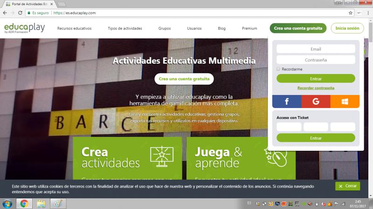
Task: Click Inicia sesión button
Action: tap(347, 28)
